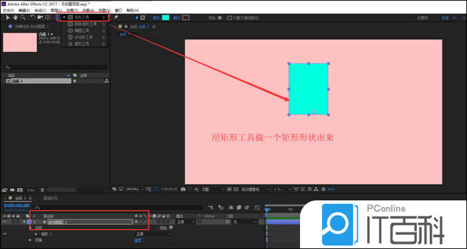The image size is (467, 249).
Task: Open the Graph Editor icon
Action: (x=257, y=207)
